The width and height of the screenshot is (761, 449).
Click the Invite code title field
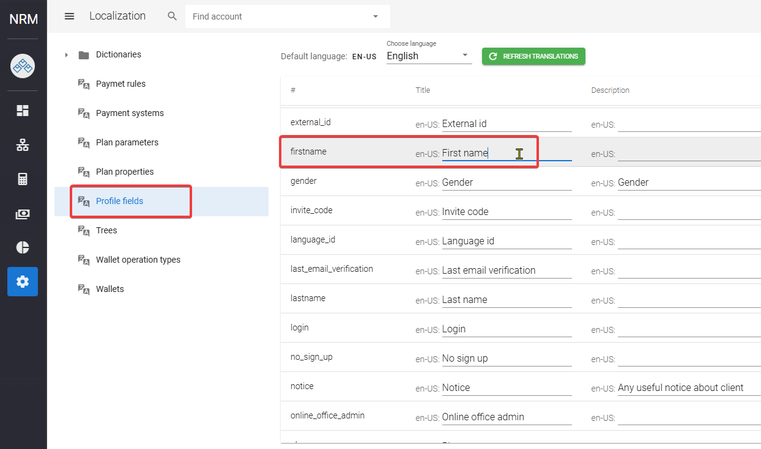click(x=506, y=212)
